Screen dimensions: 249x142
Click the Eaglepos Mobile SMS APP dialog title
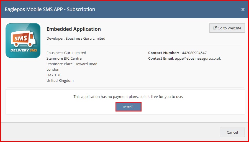point(50,9)
